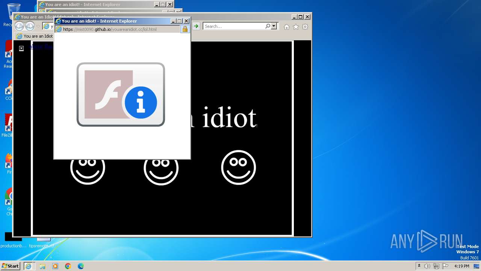Open the Tools gear icon in IE
The width and height of the screenshot is (481, 271).
(x=305, y=27)
